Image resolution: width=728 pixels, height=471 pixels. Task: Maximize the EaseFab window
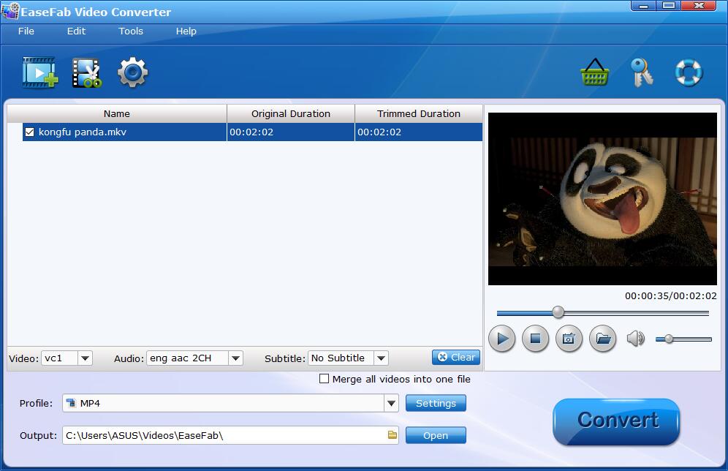(x=669, y=6)
